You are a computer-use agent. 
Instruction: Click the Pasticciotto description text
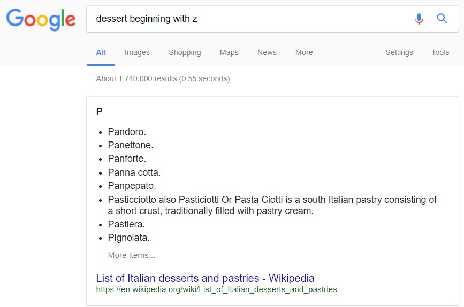tap(272, 205)
